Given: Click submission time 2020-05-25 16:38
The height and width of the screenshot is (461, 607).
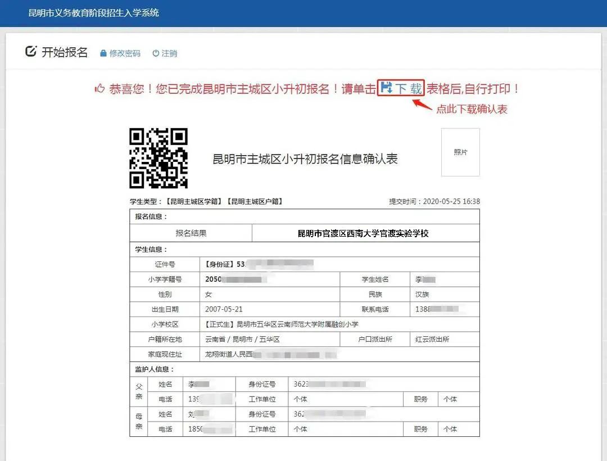Looking at the screenshot, I should pos(451,201).
